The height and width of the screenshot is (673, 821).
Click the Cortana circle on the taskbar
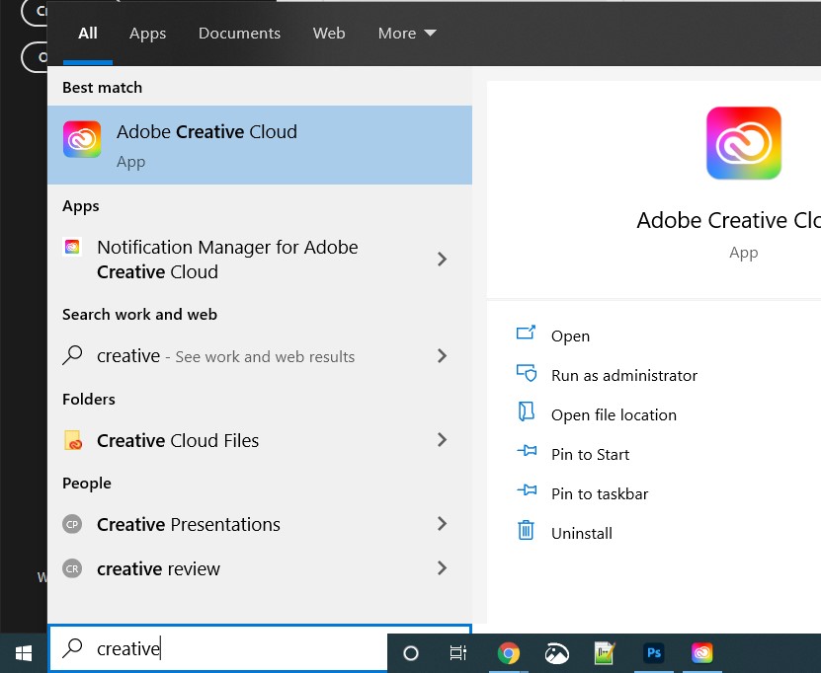click(411, 653)
